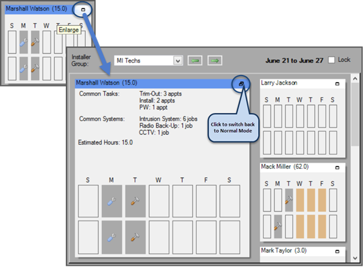
Task: Go to previous week with left green arrow
Action: (x=195, y=61)
